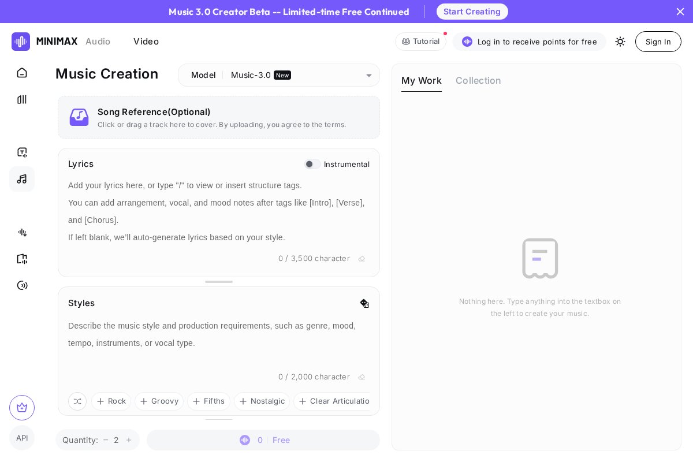
Task: Increase the quantity with the plus stepper
Action: click(129, 440)
